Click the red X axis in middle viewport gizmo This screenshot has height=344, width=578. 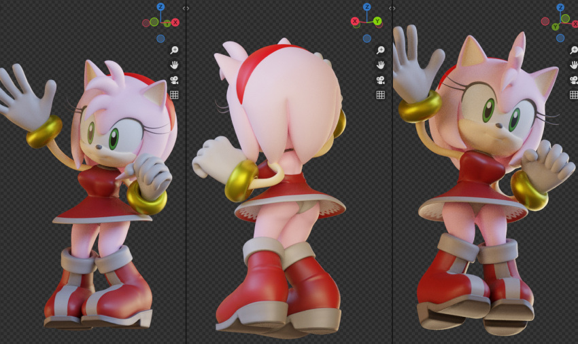(355, 22)
